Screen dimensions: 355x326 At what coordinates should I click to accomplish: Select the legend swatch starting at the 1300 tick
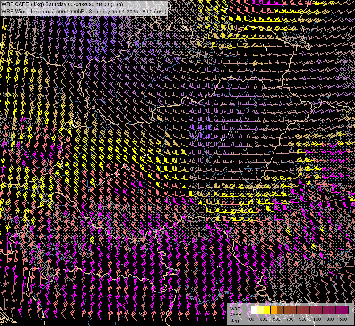pyautogui.click(x=332, y=310)
